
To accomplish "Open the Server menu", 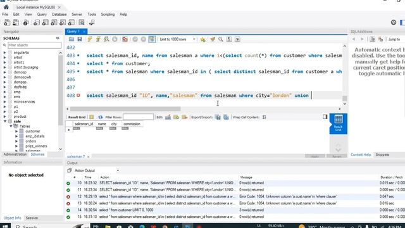I will pos(77,15).
